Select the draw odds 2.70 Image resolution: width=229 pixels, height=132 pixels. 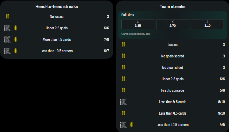[173, 24]
